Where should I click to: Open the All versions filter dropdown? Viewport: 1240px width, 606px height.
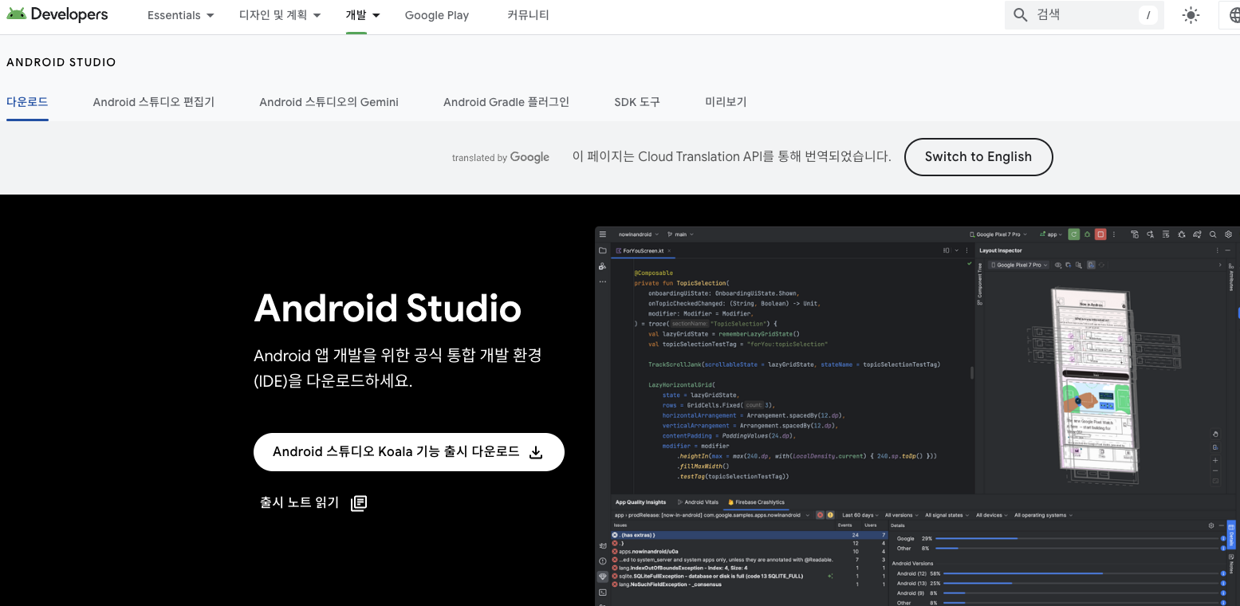pyautogui.click(x=902, y=515)
